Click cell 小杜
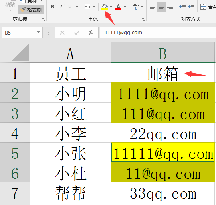 [x=70, y=172]
